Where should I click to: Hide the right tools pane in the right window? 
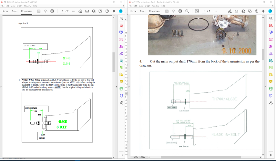(x=266, y=87)
